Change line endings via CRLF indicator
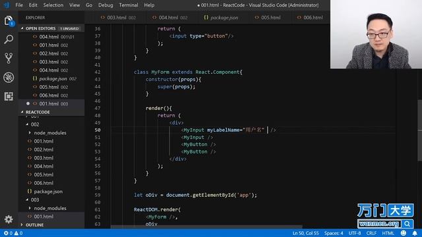Image resolution: width=422 pixels, height=237 pixels. click(371, 233)
